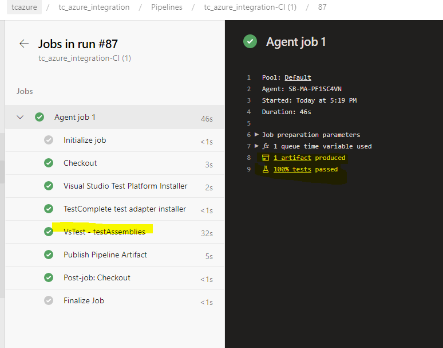Collapse the Agent job 1 tree chevron
Viewport: 443px width, 348px height.
click(x=21, y=117)
